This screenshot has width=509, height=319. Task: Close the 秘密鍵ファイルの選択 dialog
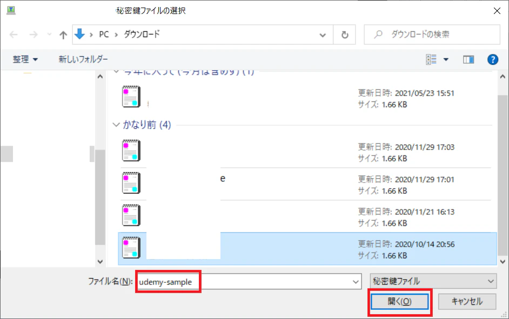tap(497, 11)
